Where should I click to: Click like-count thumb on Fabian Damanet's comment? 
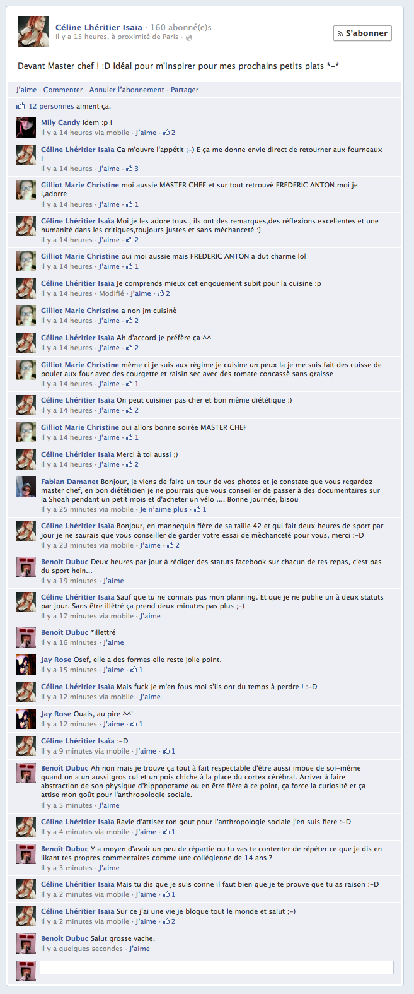click(200, 509)
